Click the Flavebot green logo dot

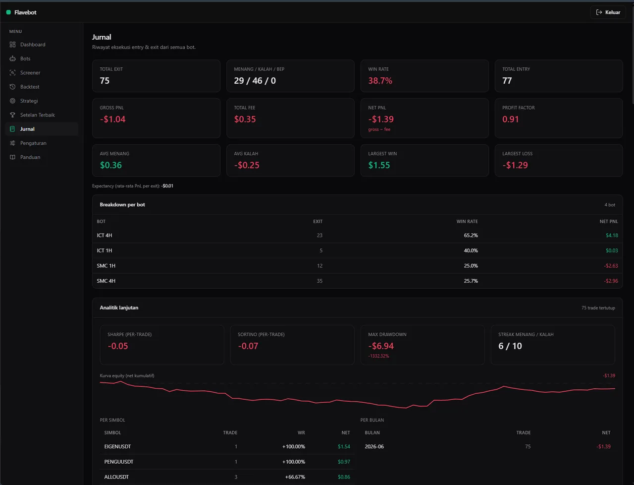[8, 12]
